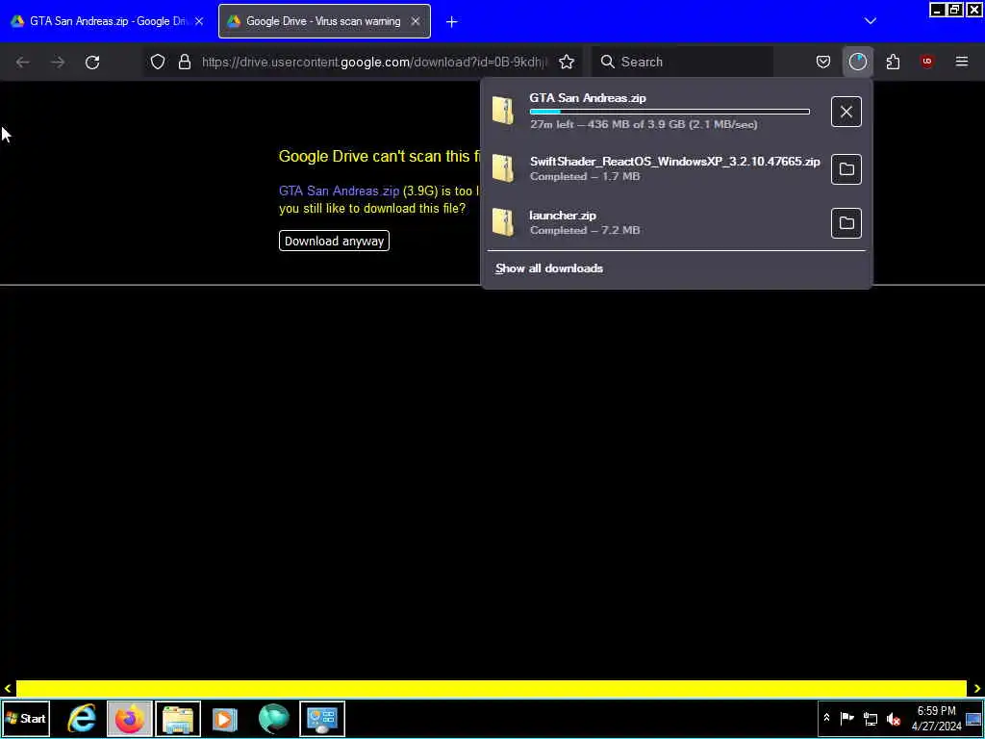Click the muted volume speaker icon
The width and height of the screenshot is (985, 739).
[x=894, y=718]
